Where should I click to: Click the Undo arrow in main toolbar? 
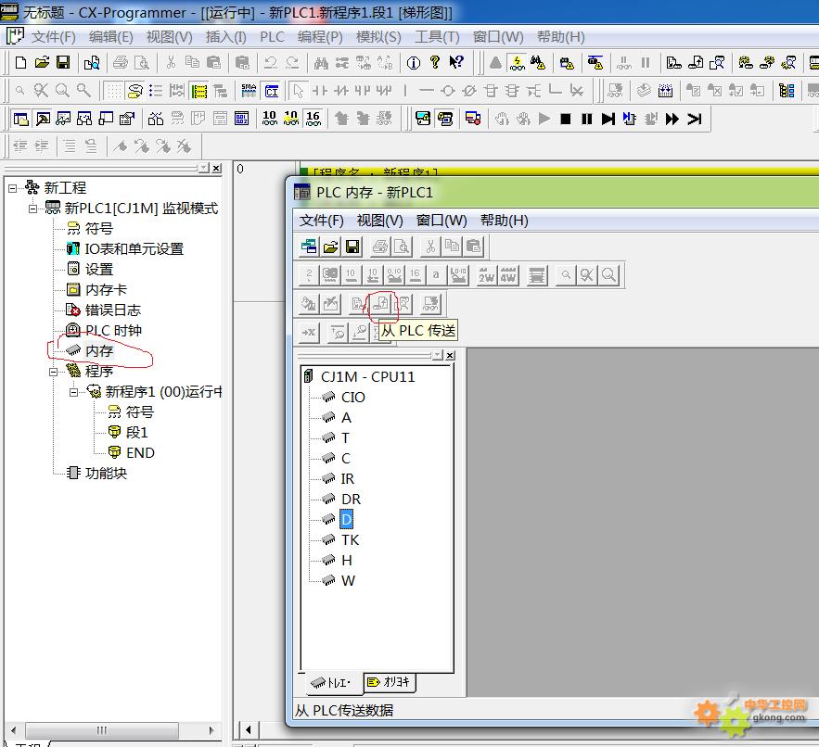pyautogui.click(x=270, y=63)
